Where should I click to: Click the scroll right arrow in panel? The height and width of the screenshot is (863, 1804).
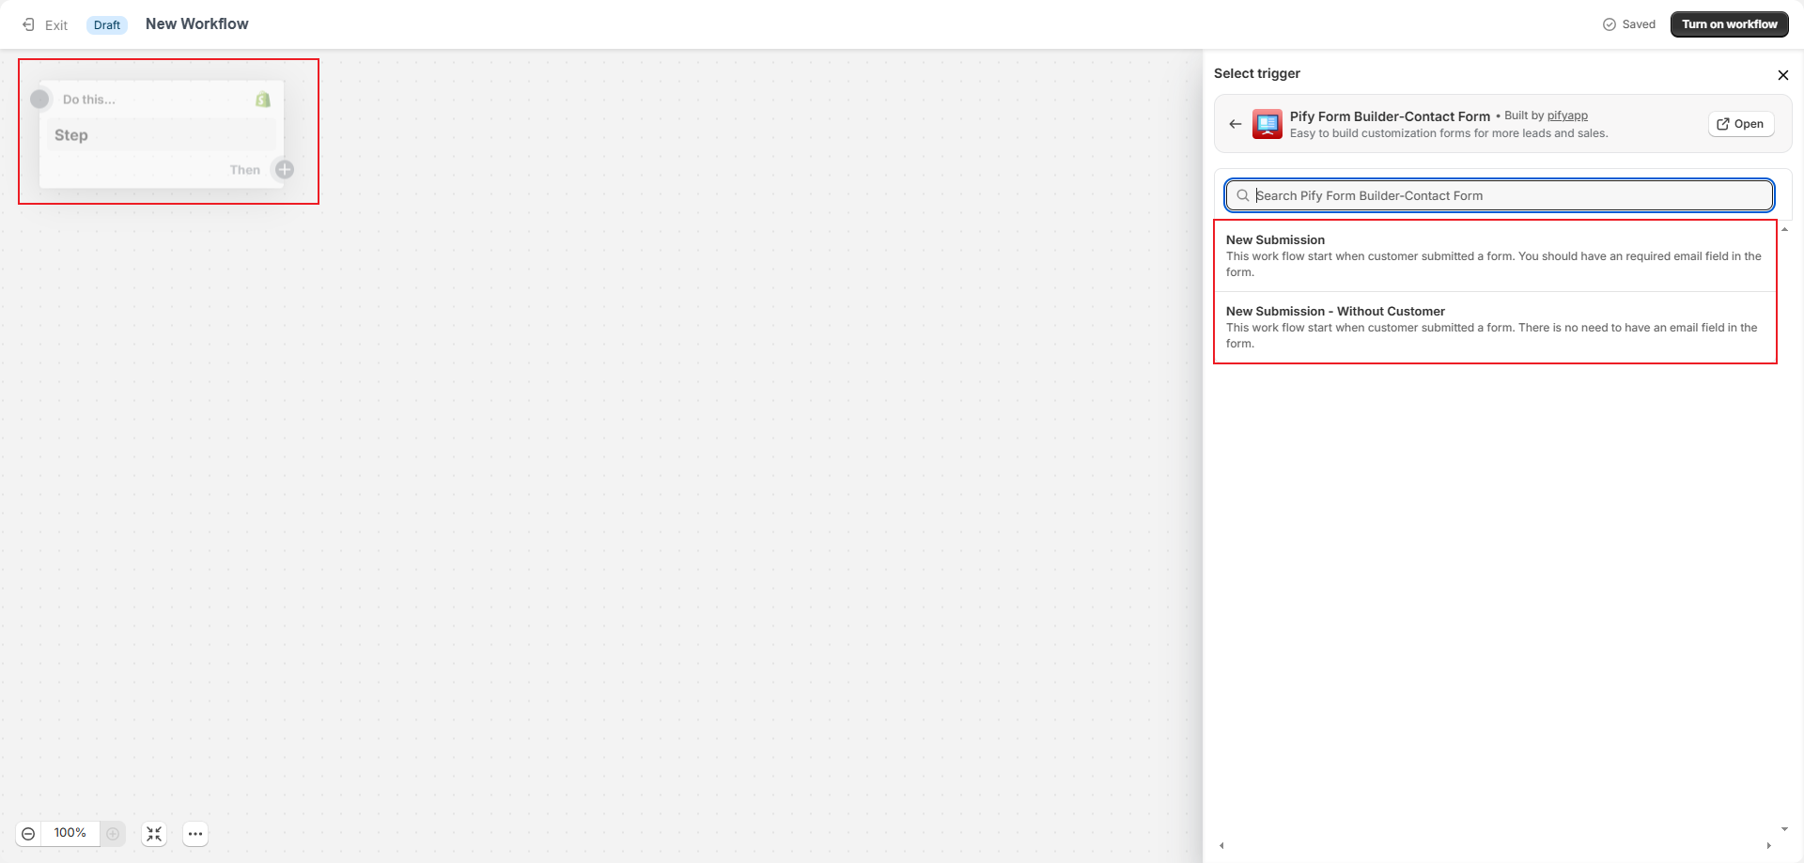pyautogui.click(x=1768, y=846)
